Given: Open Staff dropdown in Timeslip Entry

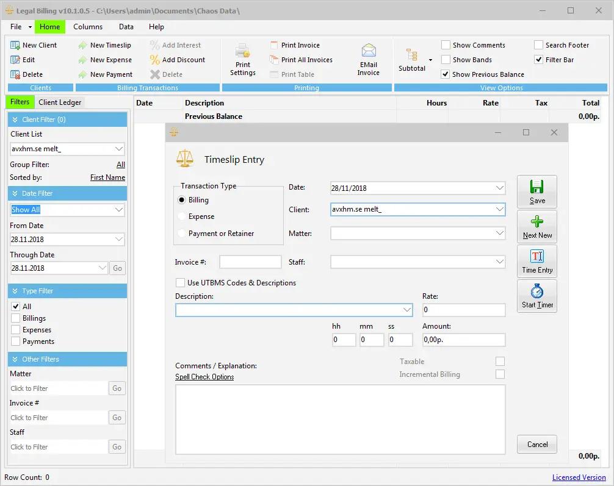Looking at the screenshot, I should [x=499, y=262].
